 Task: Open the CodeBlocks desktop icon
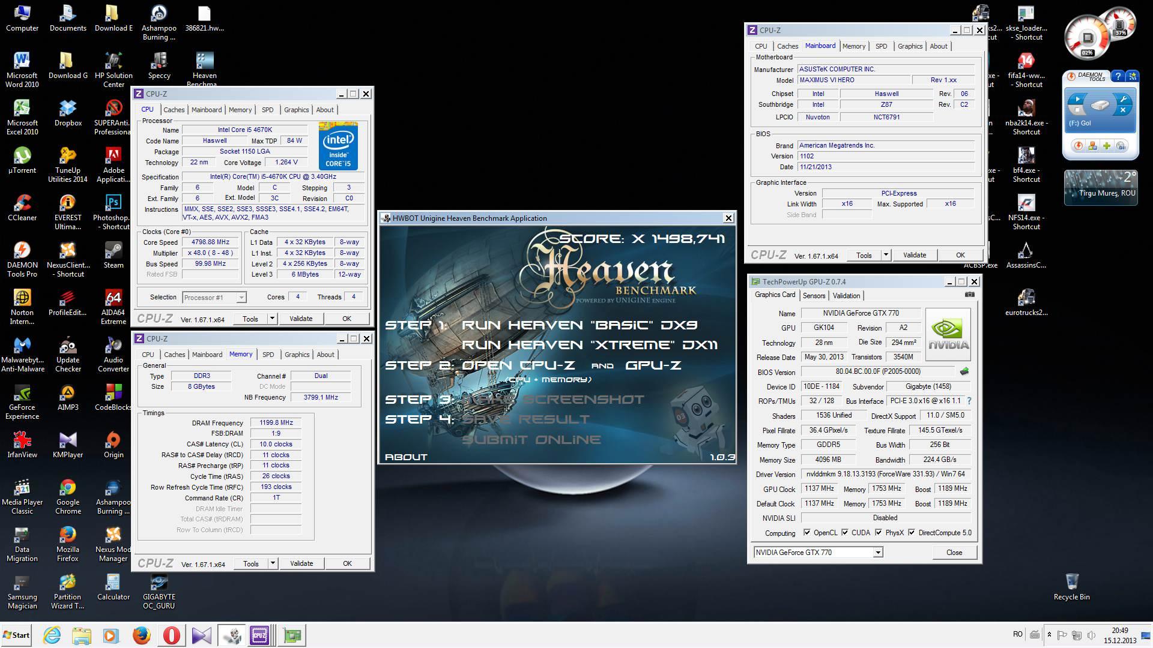[x=113, y=397]
